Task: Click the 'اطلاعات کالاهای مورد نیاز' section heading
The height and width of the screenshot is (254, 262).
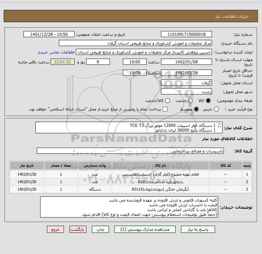Action: click(227, 139)
